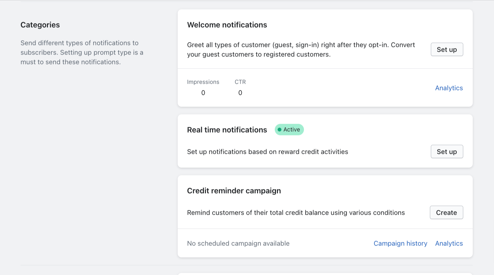Click the No scheduled campaign available text
The width and height of the screenshot is (494, 275).
coord(238,243)
